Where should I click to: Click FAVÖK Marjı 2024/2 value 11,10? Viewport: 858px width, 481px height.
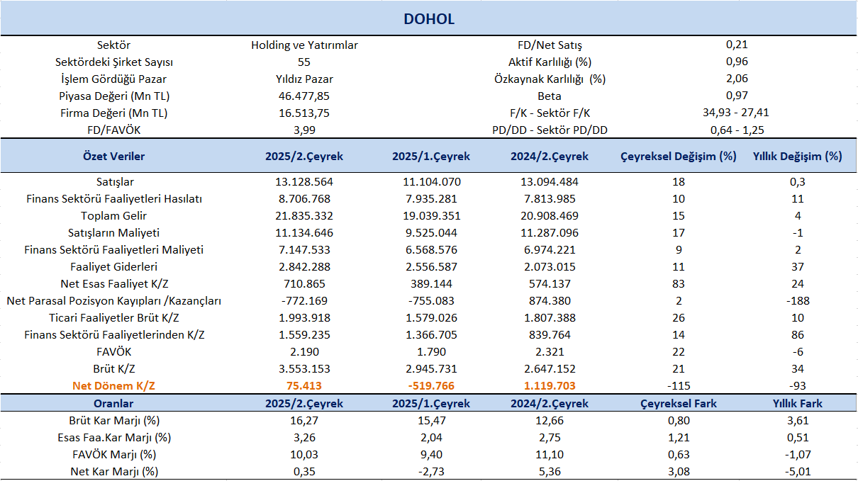[x=548, y=454]
